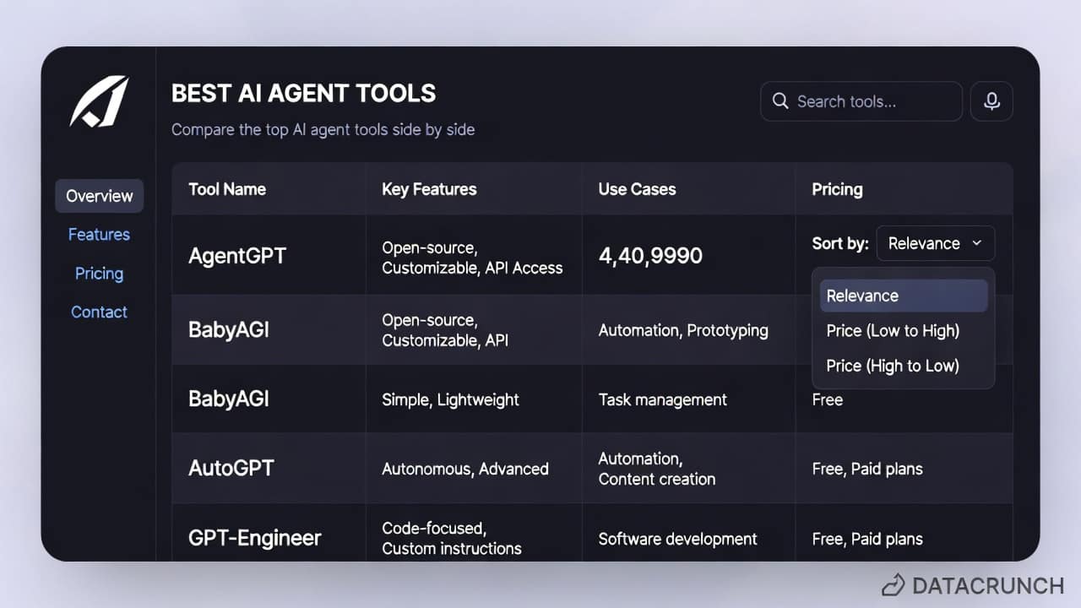Image resolution: width=1081 pixels, height=608 pixels.
Task: Activate the microphone voice search button
Action: point(991,101)
